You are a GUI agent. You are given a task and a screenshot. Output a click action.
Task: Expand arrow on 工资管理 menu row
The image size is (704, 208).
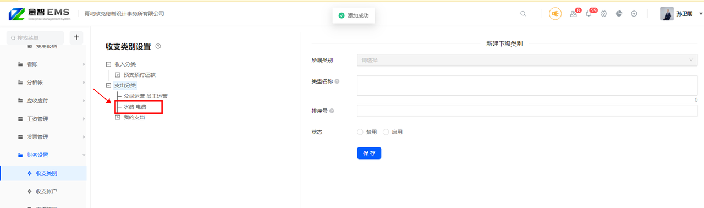pyautogui.click(x=84, y=119)
